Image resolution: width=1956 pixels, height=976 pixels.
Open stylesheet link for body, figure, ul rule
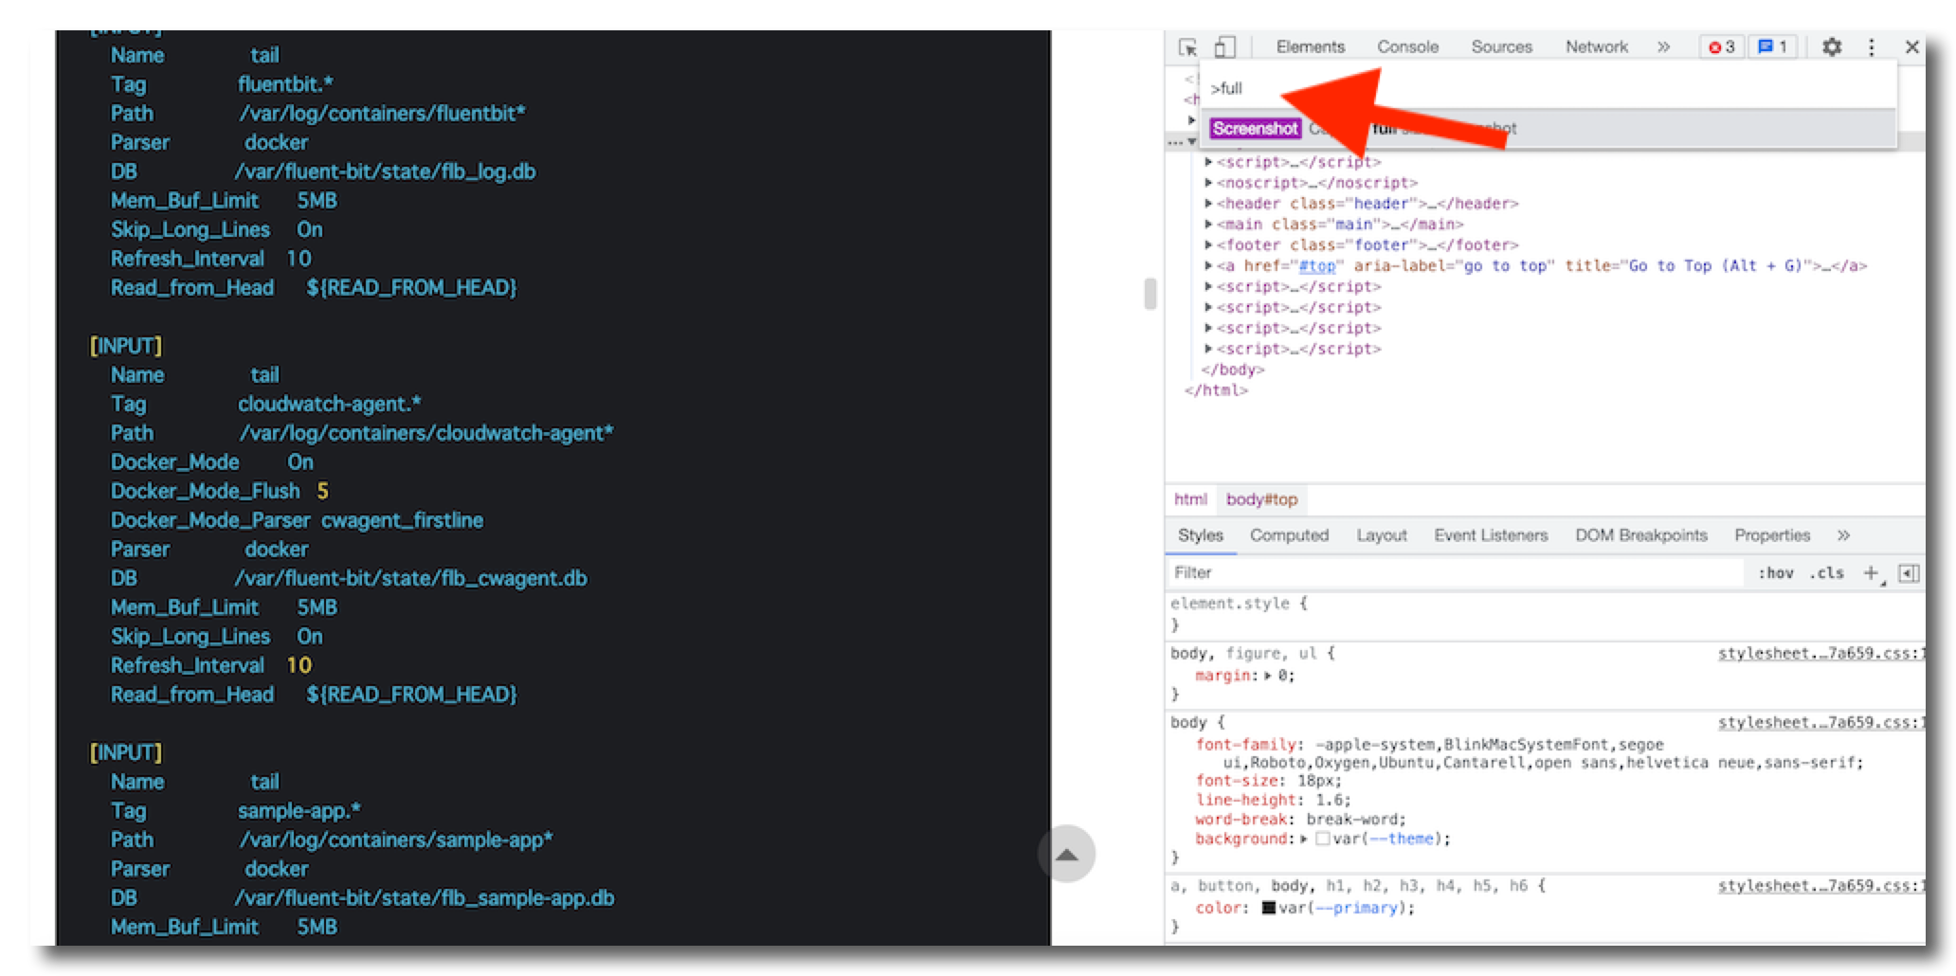click(x=1820, y=653)
